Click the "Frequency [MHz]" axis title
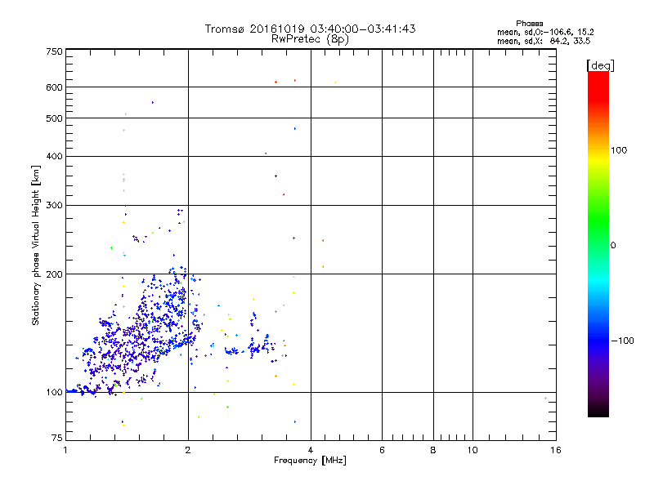654x490 pixels. click(310, 461)
